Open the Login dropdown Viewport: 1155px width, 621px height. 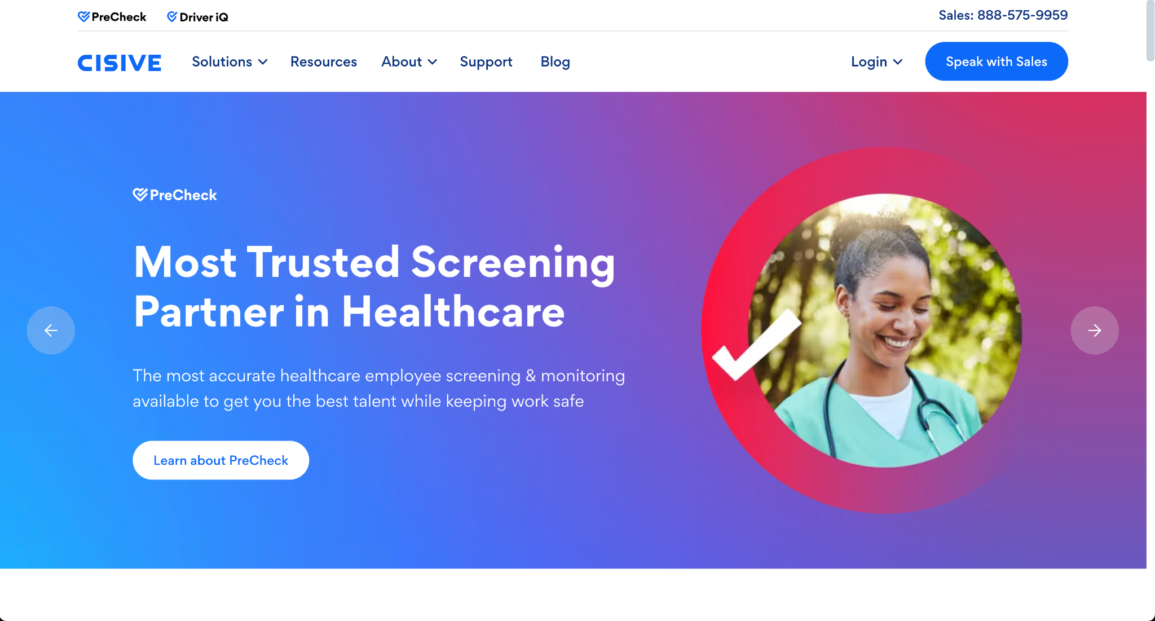[x=877, y=61]
